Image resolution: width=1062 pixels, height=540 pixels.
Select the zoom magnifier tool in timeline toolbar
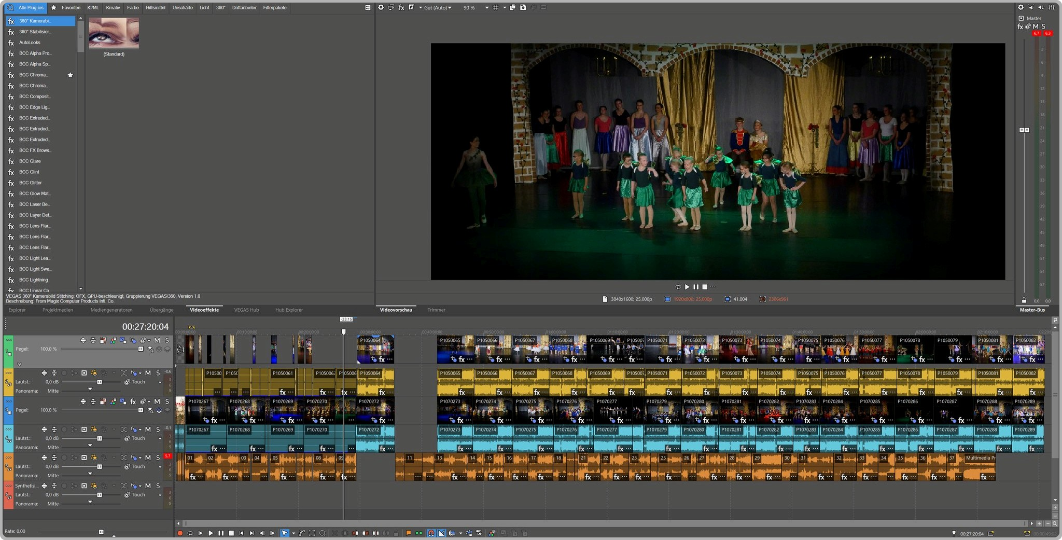click(x=322, y=533)
